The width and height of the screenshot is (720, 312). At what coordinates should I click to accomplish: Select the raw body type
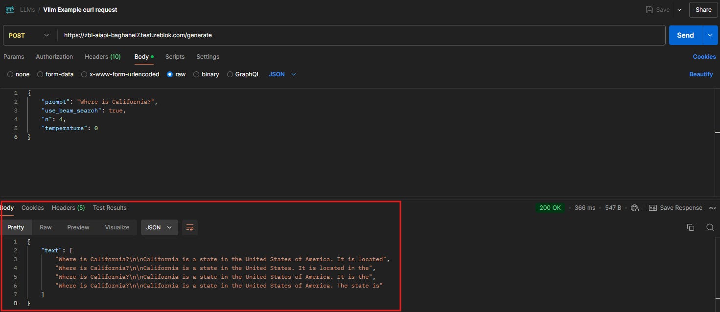pyautogui.click(x=177, y=74)
